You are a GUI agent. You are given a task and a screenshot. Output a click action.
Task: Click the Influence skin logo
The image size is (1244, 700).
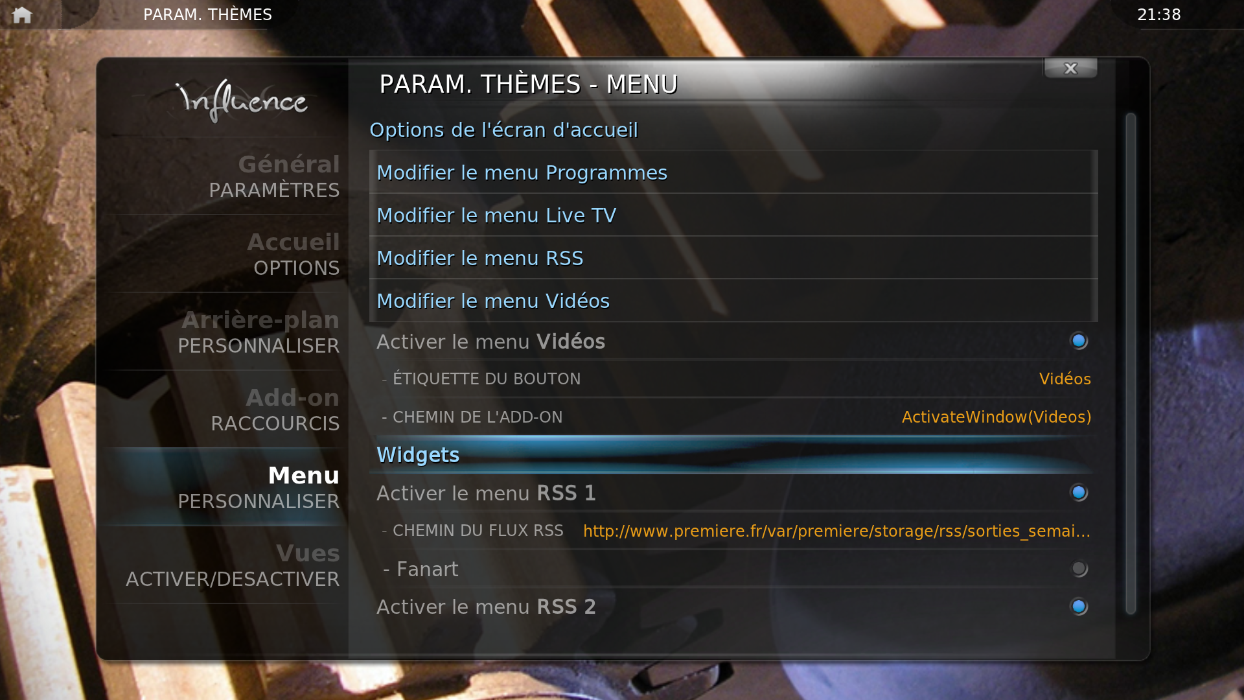pos(242,100)
